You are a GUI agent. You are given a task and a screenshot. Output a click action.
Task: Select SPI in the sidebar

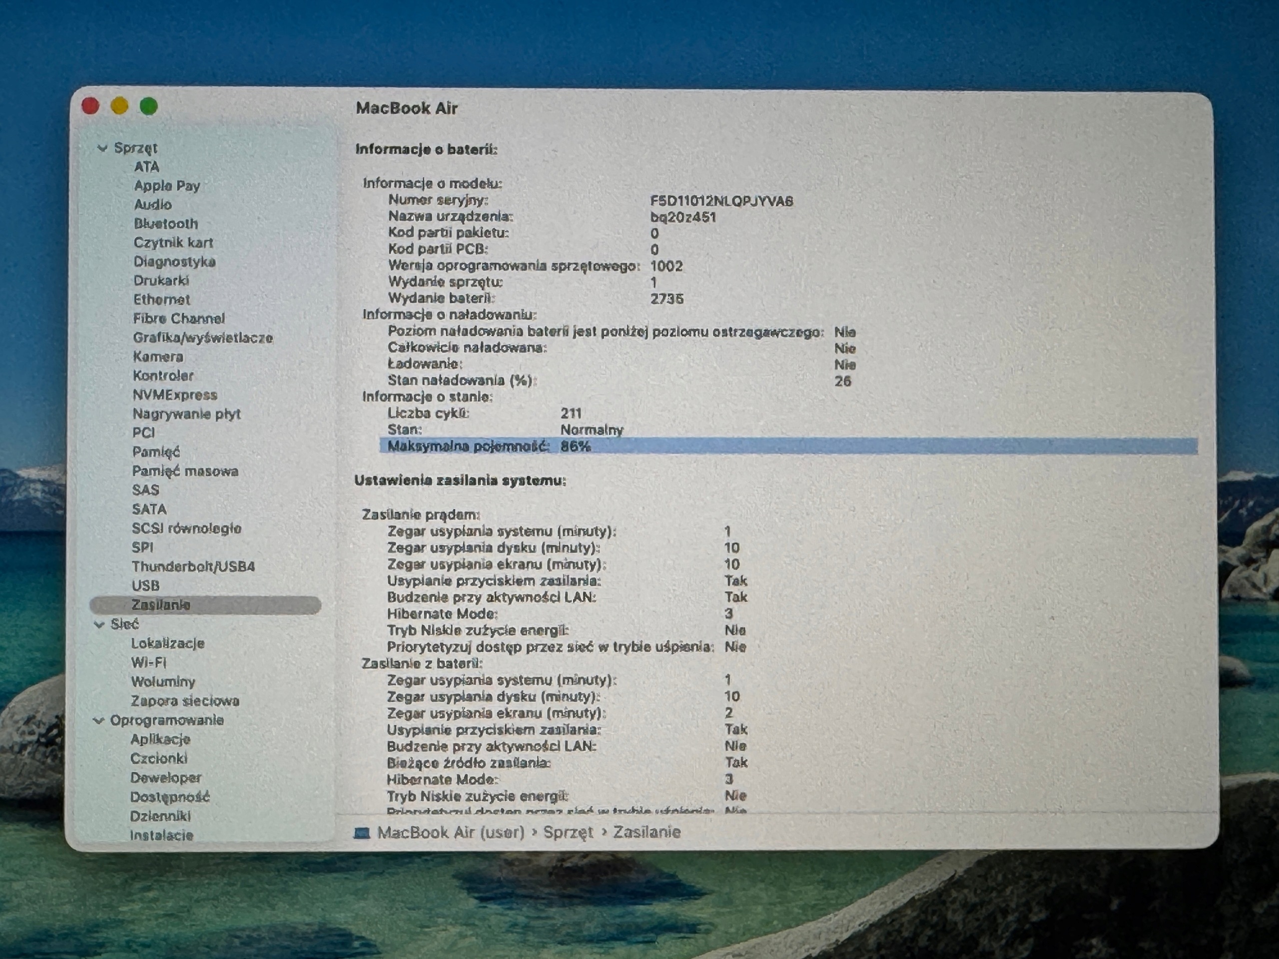pos(142,547)
